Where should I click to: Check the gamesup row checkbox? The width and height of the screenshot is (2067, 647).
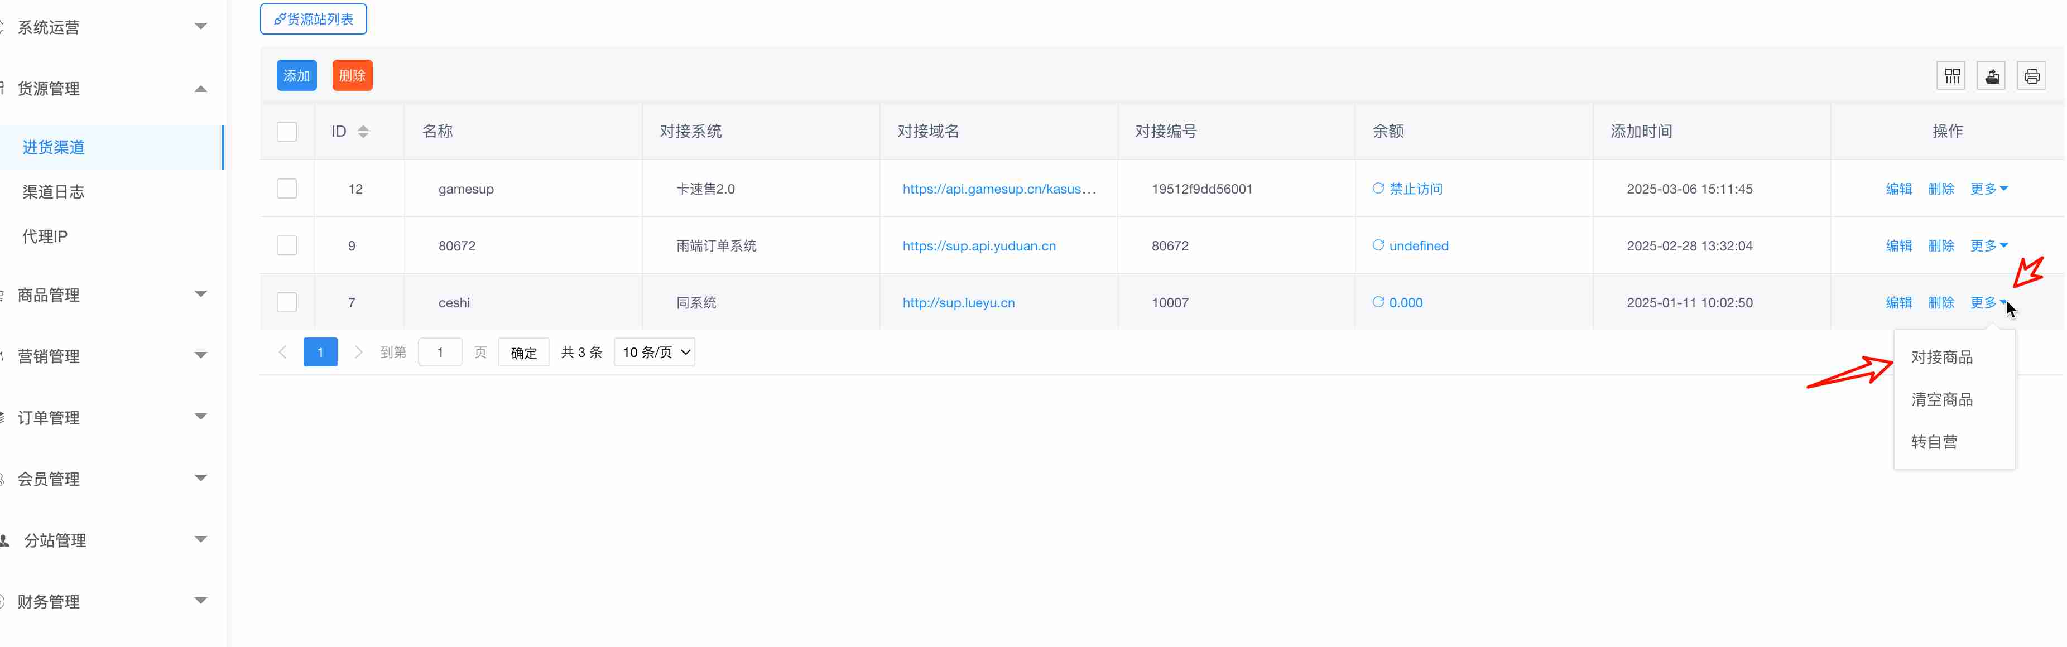coord(286,189)
